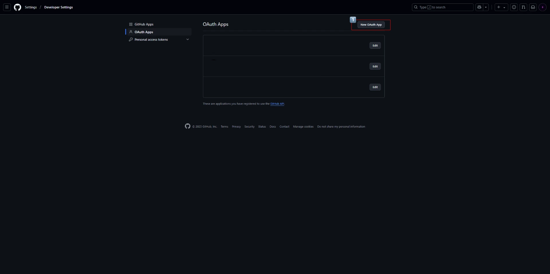Viewport: 550px width, 274px height.
Task: Click the New OAuth App button
Action: 371,25
